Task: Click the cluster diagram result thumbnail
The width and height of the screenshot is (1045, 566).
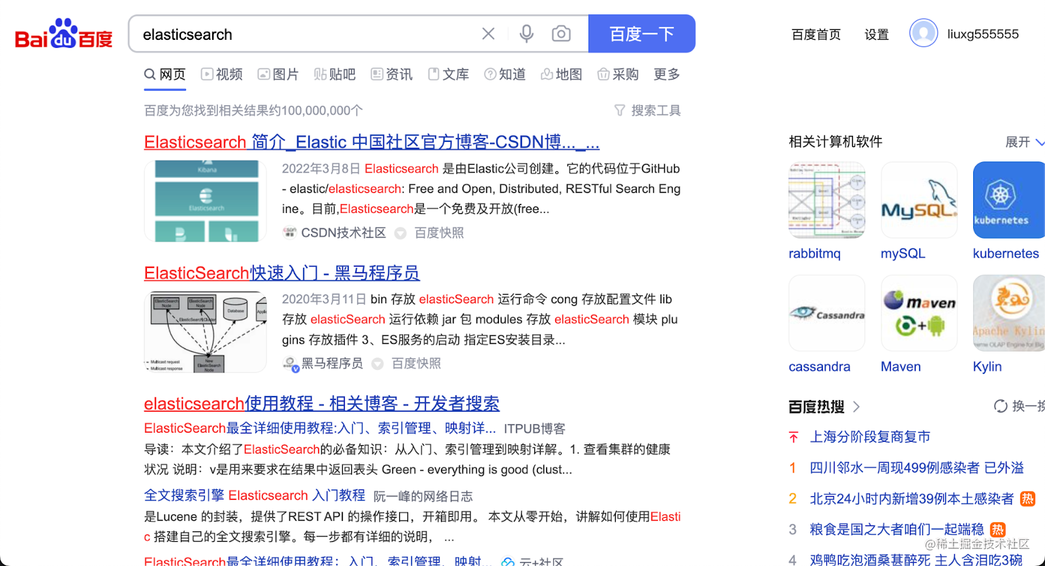Action: (x=205, y=332)
